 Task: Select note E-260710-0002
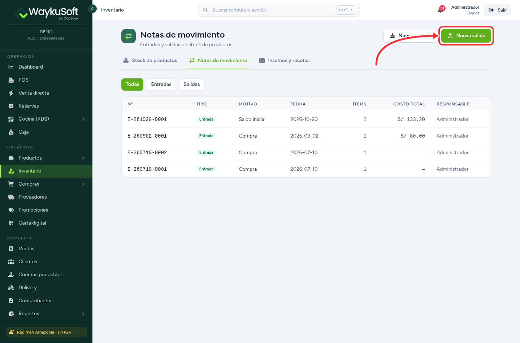tap(147, 153)
